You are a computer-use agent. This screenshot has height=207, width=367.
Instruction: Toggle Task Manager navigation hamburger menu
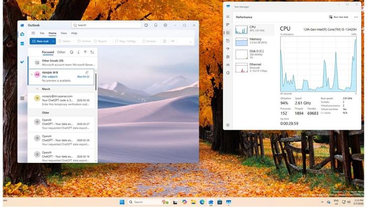point(228,17)
